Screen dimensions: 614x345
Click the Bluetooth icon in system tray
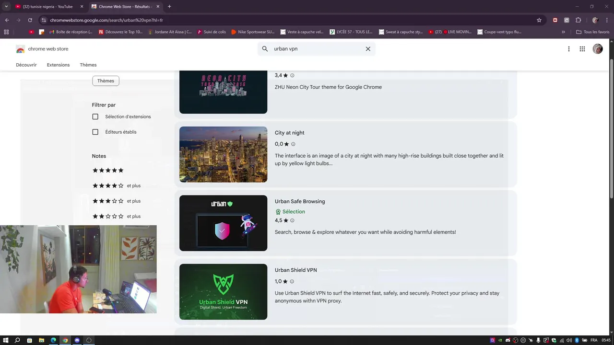[x=577, y=340]
